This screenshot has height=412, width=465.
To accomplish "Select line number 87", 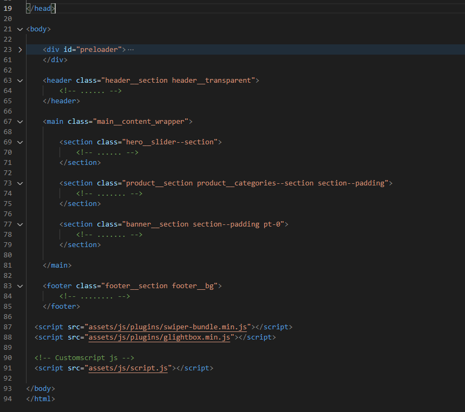I will tap(8, 327).
